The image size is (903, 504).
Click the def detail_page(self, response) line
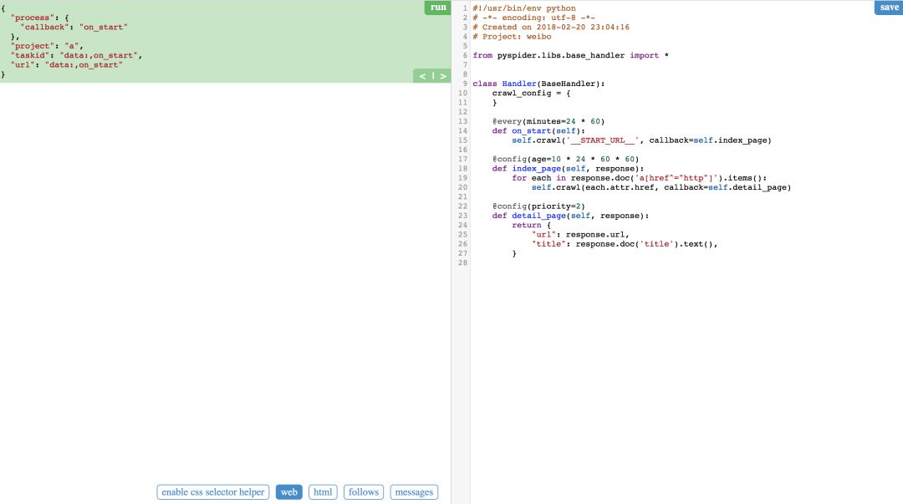[x=571, y=216]
